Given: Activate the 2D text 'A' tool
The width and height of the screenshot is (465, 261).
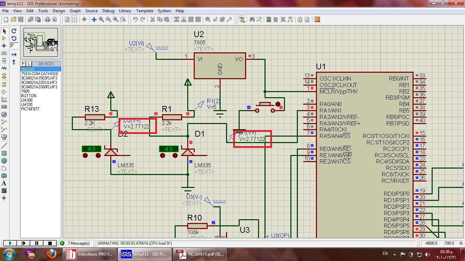Looking at the screenshot, I should point(4,184).
